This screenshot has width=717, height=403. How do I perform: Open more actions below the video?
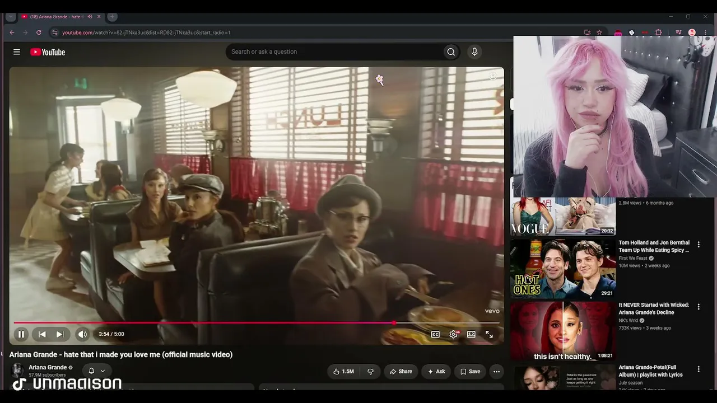496,371
